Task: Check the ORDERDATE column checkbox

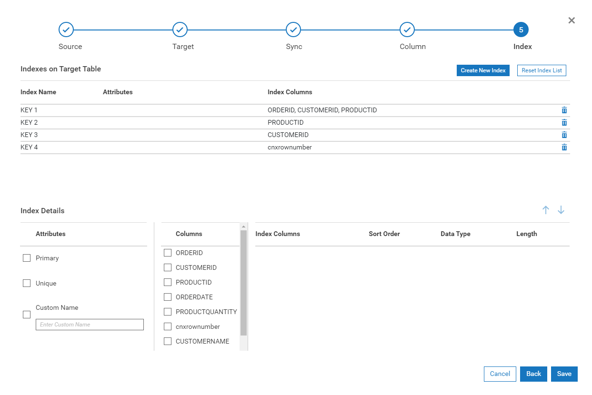Action: click(x=168, y=297)
